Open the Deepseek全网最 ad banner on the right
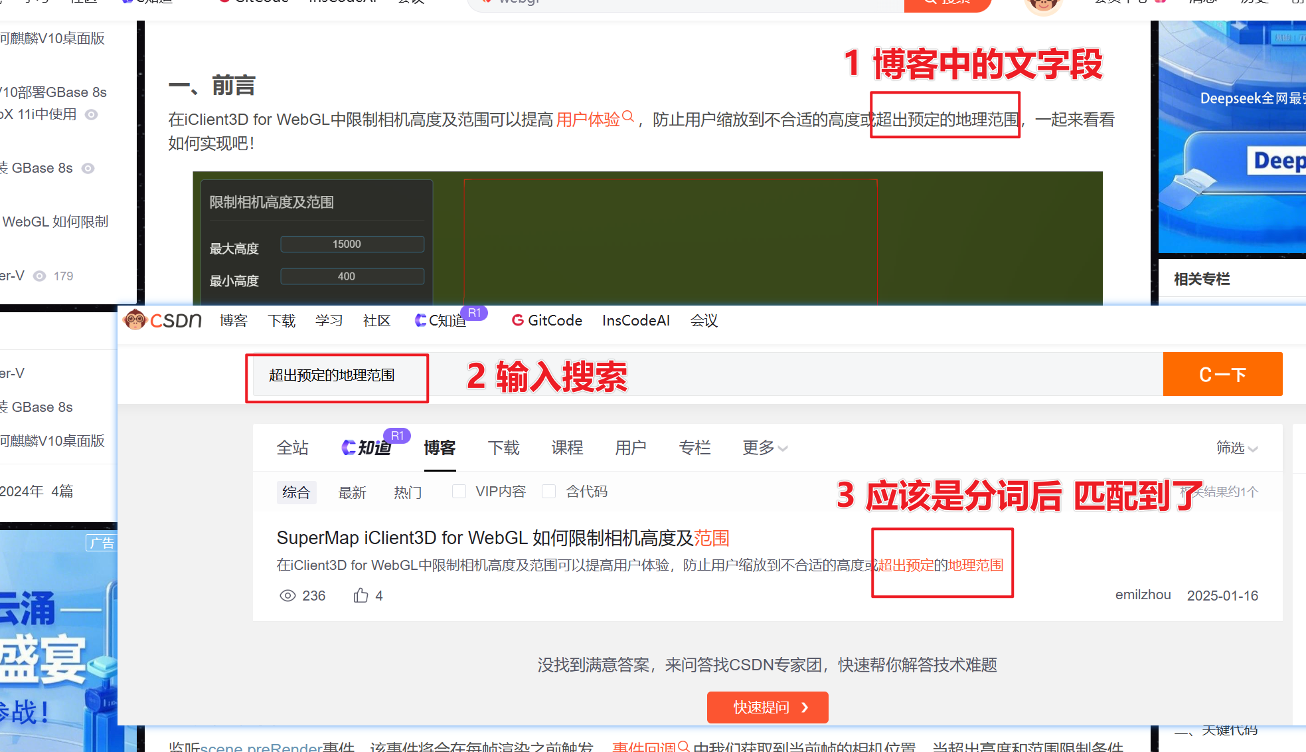 point(1232,137)
